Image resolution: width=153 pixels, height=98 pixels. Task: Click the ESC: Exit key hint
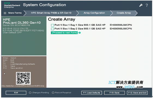click(x=8, y=60)
